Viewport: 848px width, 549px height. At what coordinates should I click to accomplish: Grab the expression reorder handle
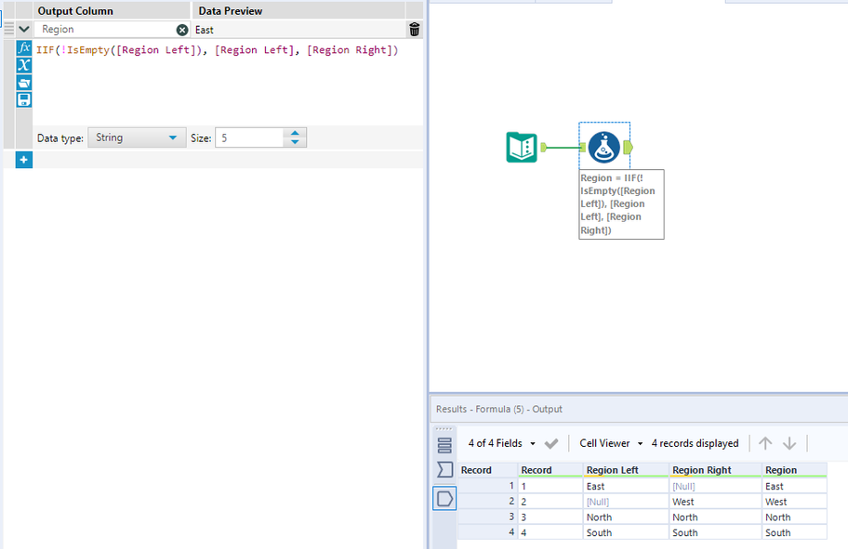point(8,29)
